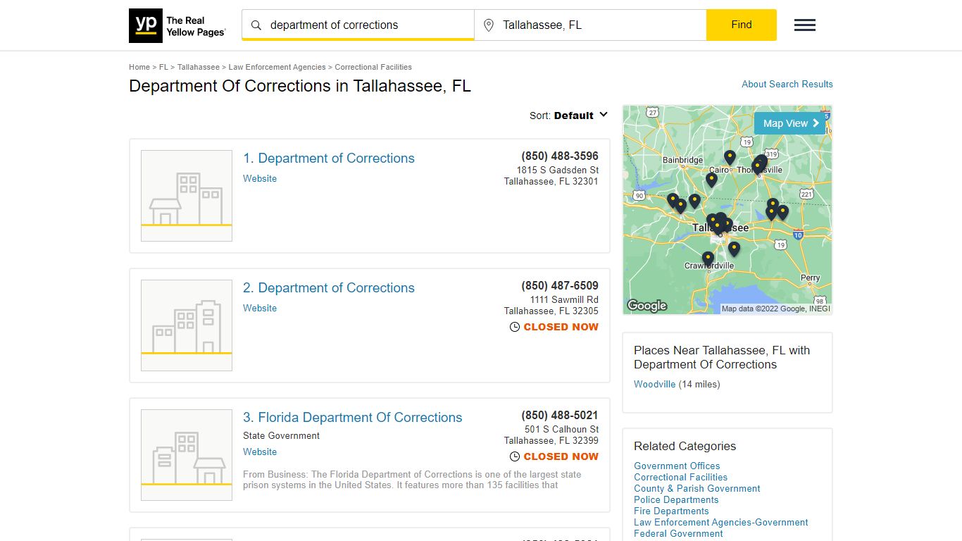Click the clock icon beside 501 S Calhoun St listing
This screenshot has height=541, width=962.
(x=515, y=456)
